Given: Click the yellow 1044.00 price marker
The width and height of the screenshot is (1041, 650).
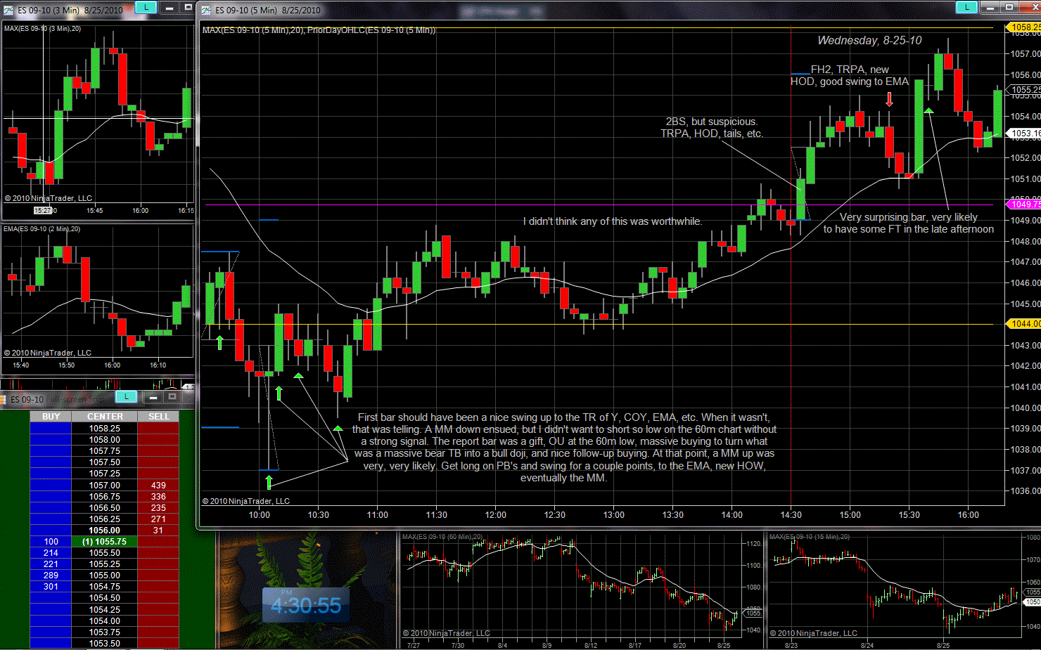Looking at the screenshot, I should [x=1026, y=324].
